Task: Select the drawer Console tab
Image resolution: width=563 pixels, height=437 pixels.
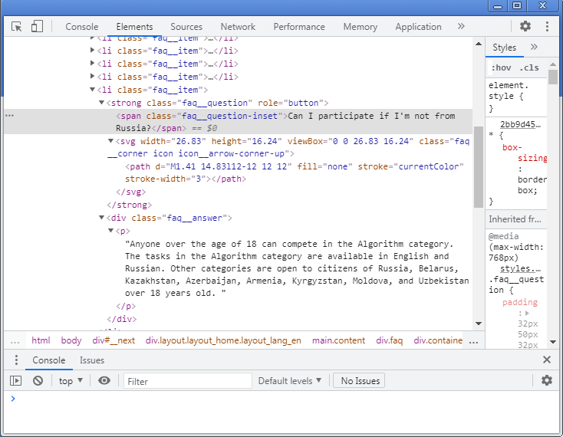Action: (x=49, y=360)
